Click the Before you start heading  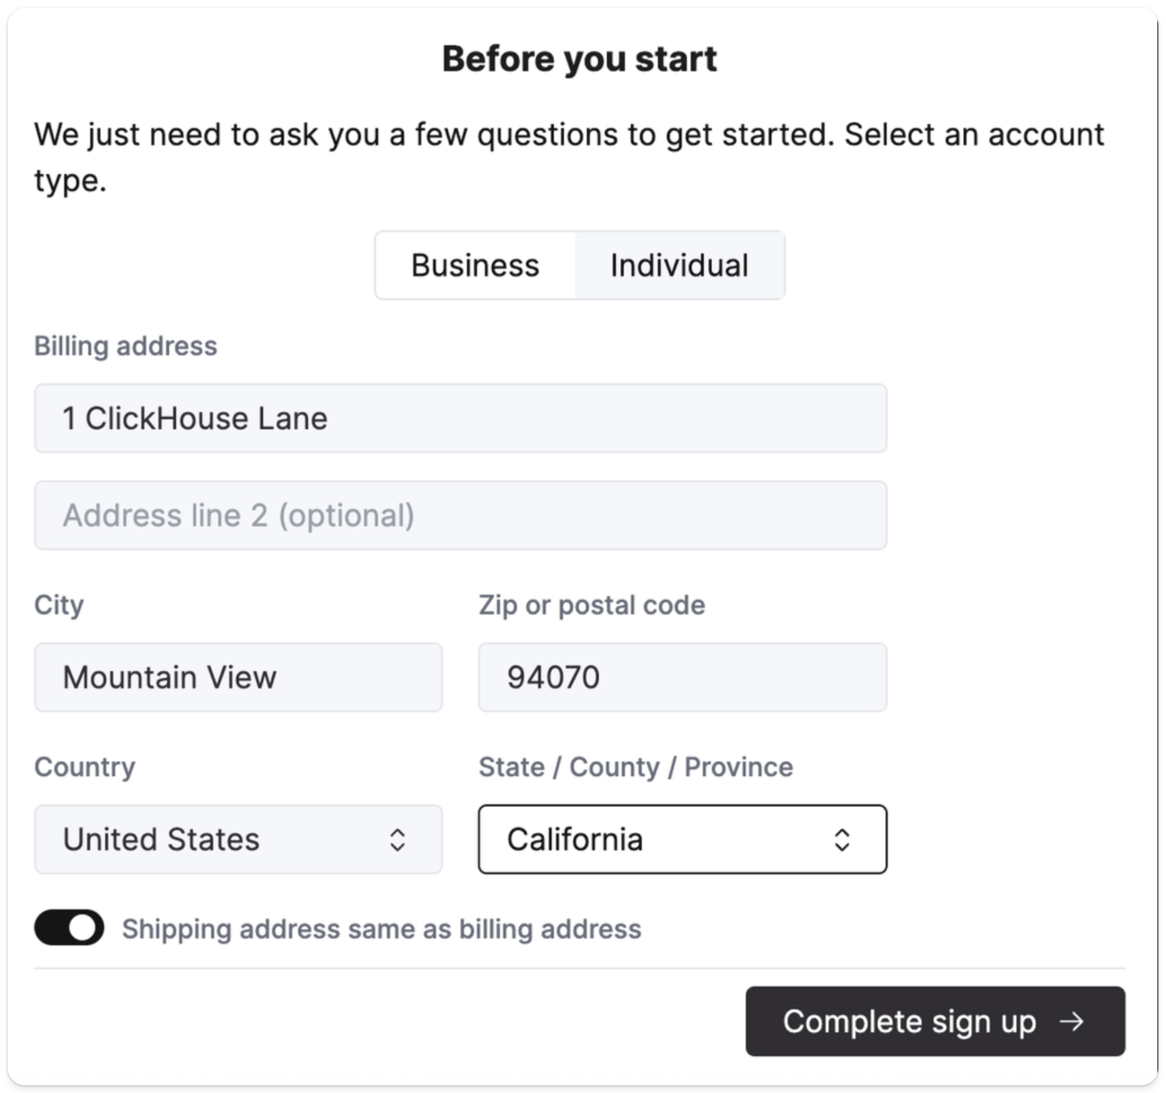click(x=580, y=57)
